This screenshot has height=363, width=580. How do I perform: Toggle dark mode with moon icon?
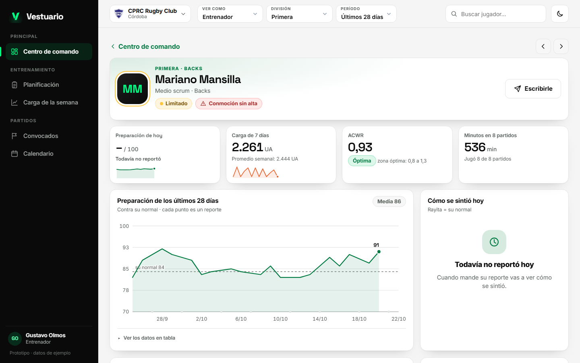pos(560,14)
